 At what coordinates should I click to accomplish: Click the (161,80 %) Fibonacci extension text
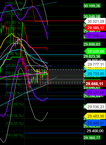coord(15,135)
